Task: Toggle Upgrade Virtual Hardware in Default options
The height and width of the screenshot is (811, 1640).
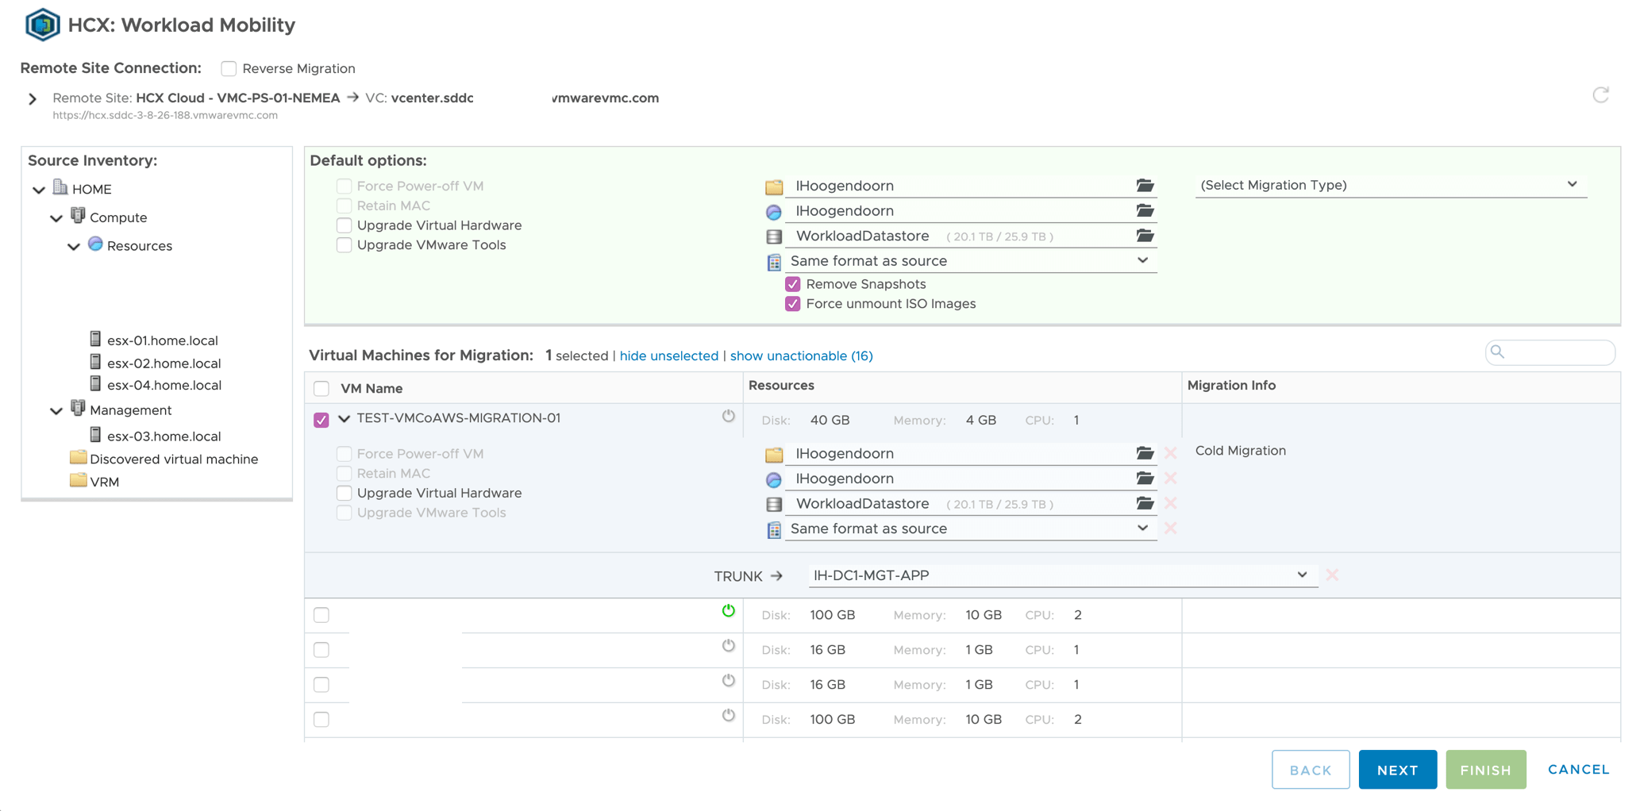Action: (345, 225)
